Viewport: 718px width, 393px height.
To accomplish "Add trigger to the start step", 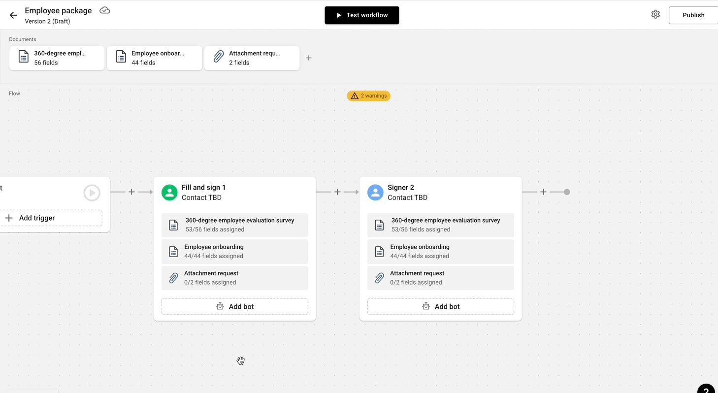I will point(50,218).
